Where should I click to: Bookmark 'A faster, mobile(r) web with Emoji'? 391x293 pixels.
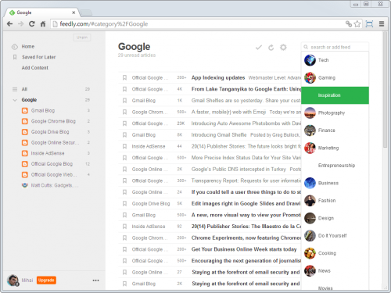point(124,112)
